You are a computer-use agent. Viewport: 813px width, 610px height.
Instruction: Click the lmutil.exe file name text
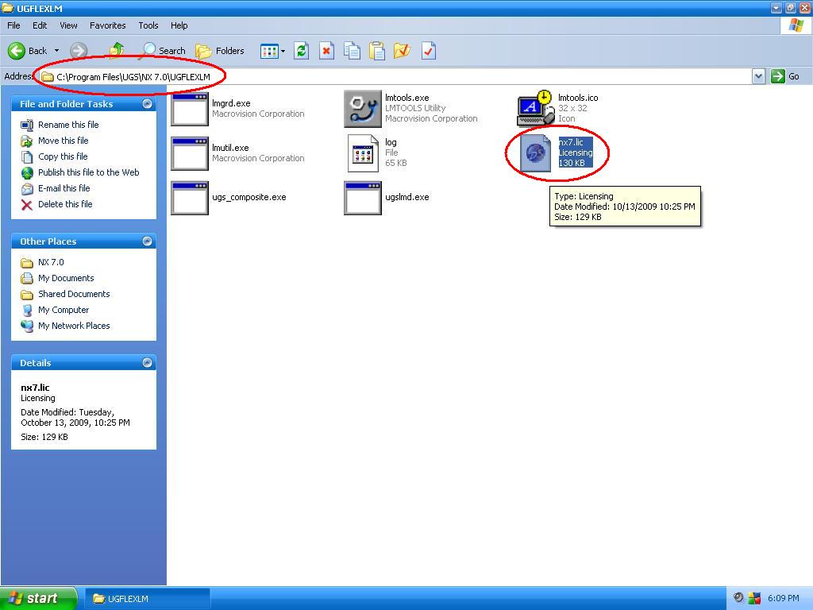click(x=230, y=148)
